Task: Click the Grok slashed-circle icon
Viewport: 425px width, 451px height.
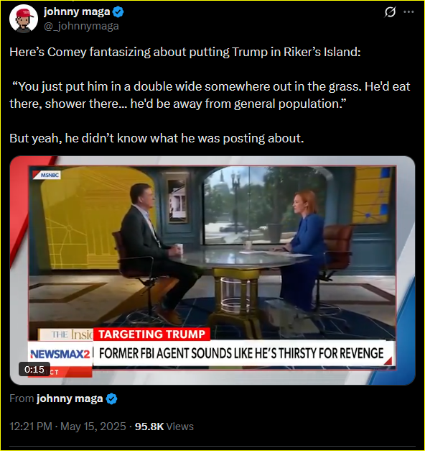Action: pyautogui.click(x=390, y=12)
